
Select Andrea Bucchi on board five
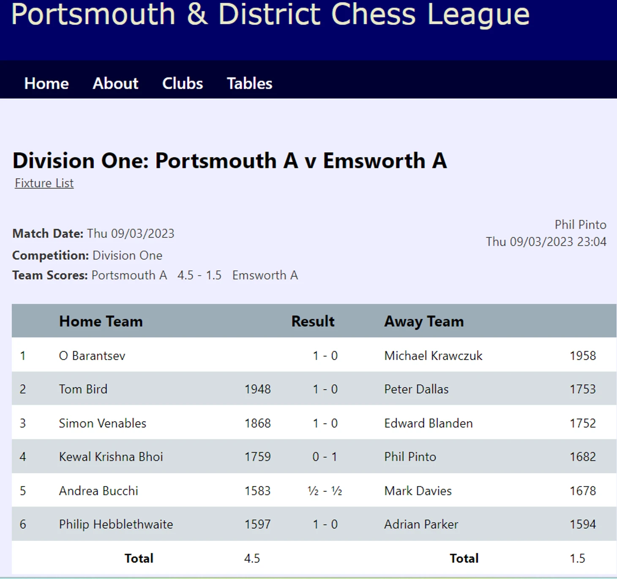click(x=98, y=491)
